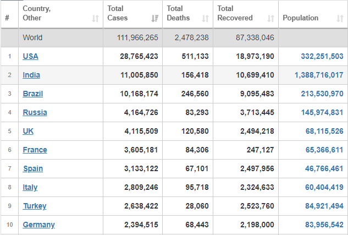Sort by Total Deaths using arrow icon
The image size is (348, 235).
[205, 18]
